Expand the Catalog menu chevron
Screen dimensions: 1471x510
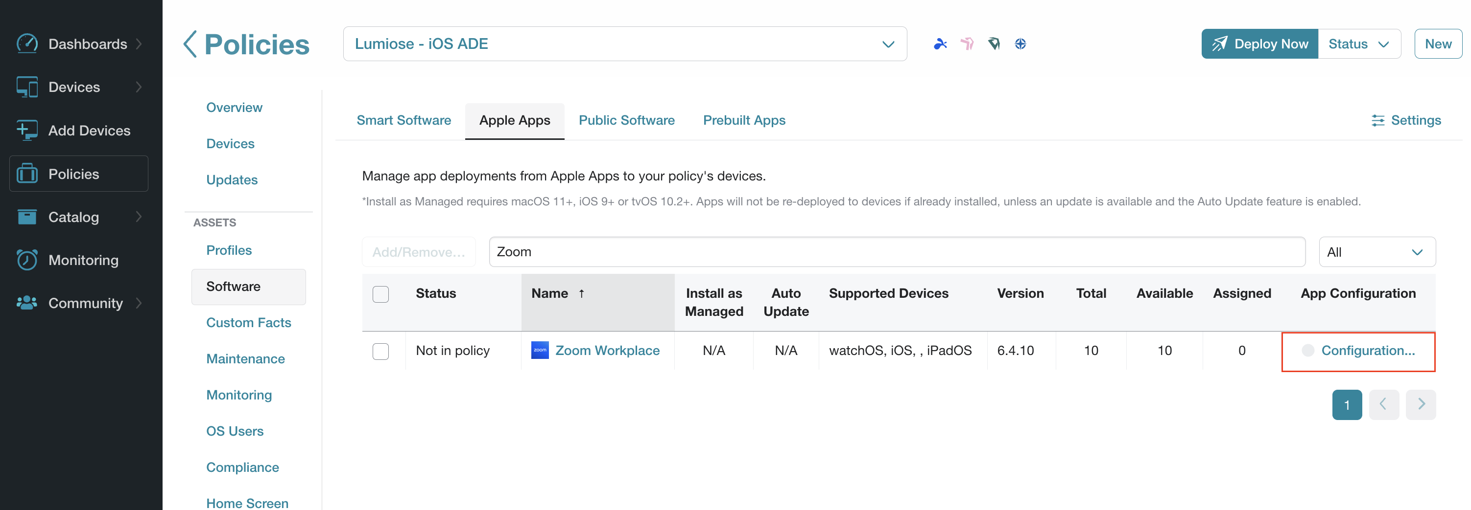[139, 217]
